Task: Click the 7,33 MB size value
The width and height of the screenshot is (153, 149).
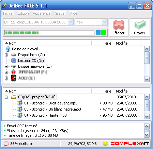Action: [x=106, y=103]
